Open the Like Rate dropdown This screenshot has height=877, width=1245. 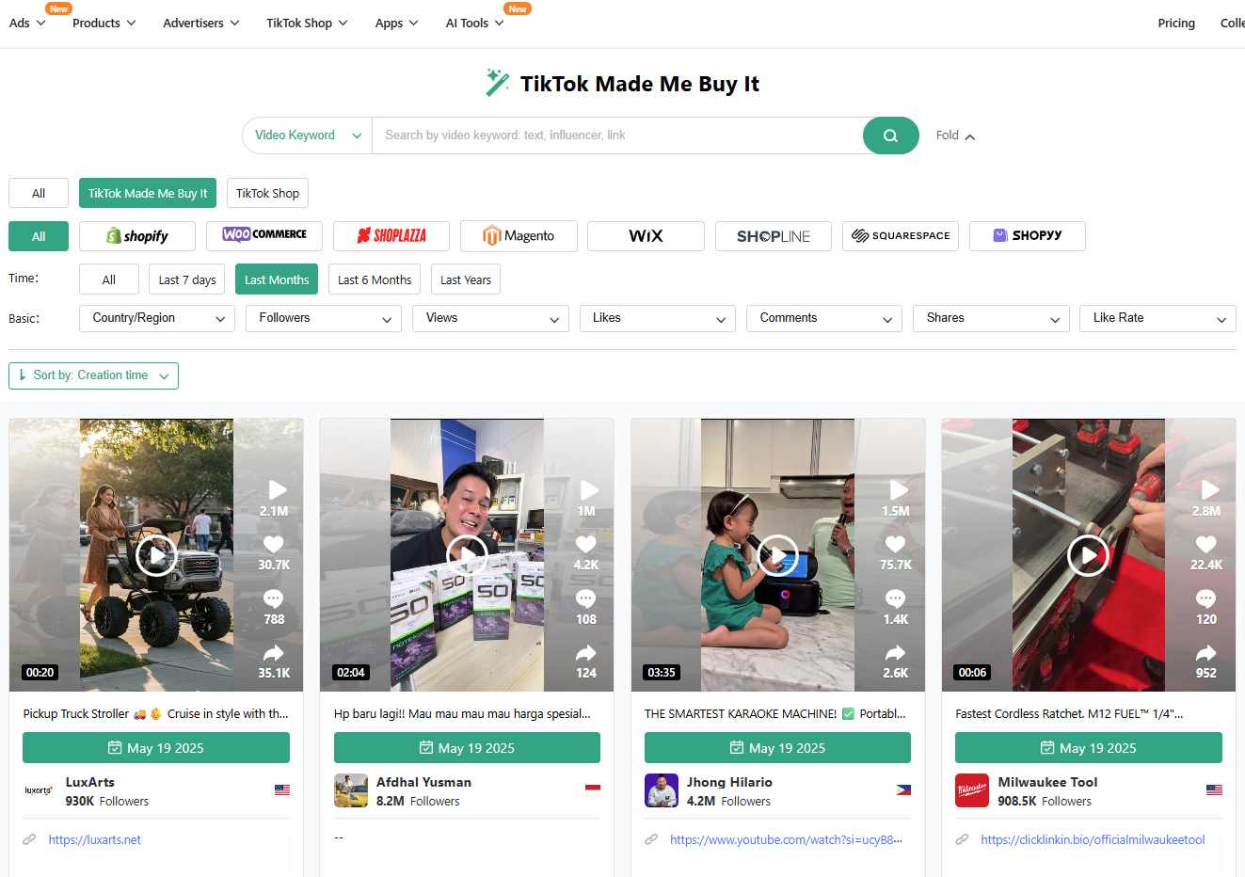coord(1157,318)
